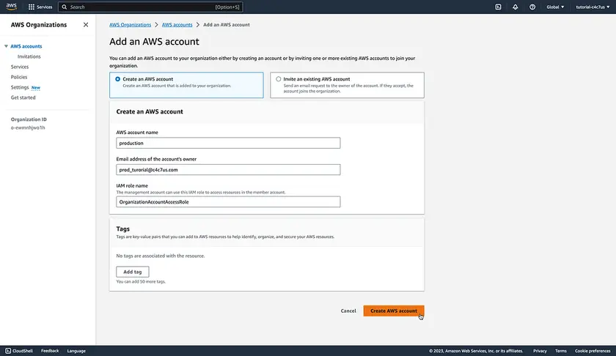Open Terms link in footer
The height and width of the screenshot is (356, 616).
point(560,351)
